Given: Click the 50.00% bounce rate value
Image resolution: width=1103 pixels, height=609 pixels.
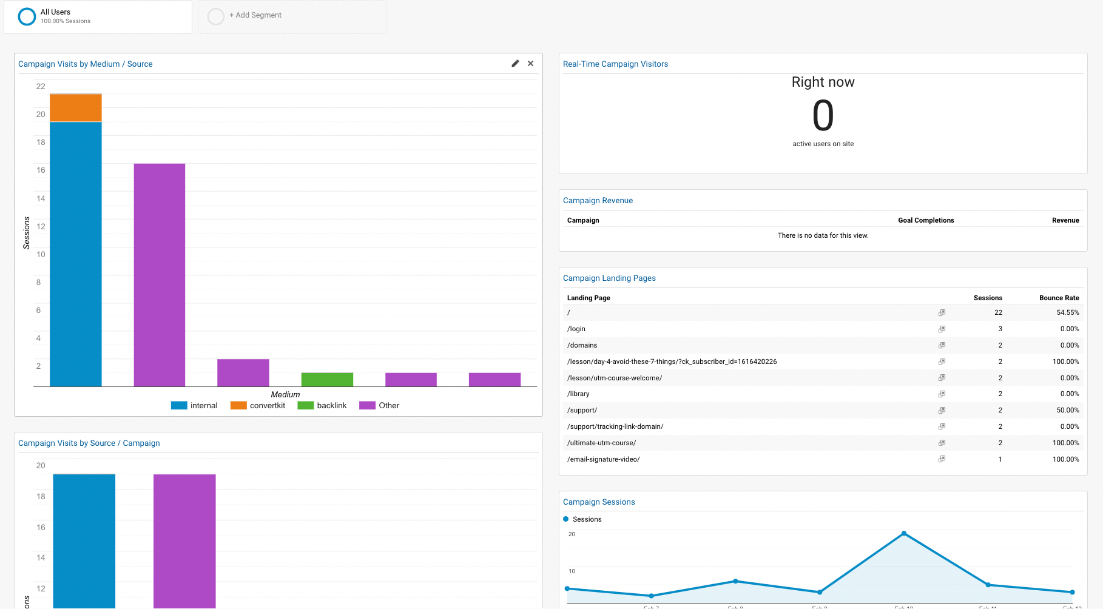Looking at the screenshot, I should 1068,411.
